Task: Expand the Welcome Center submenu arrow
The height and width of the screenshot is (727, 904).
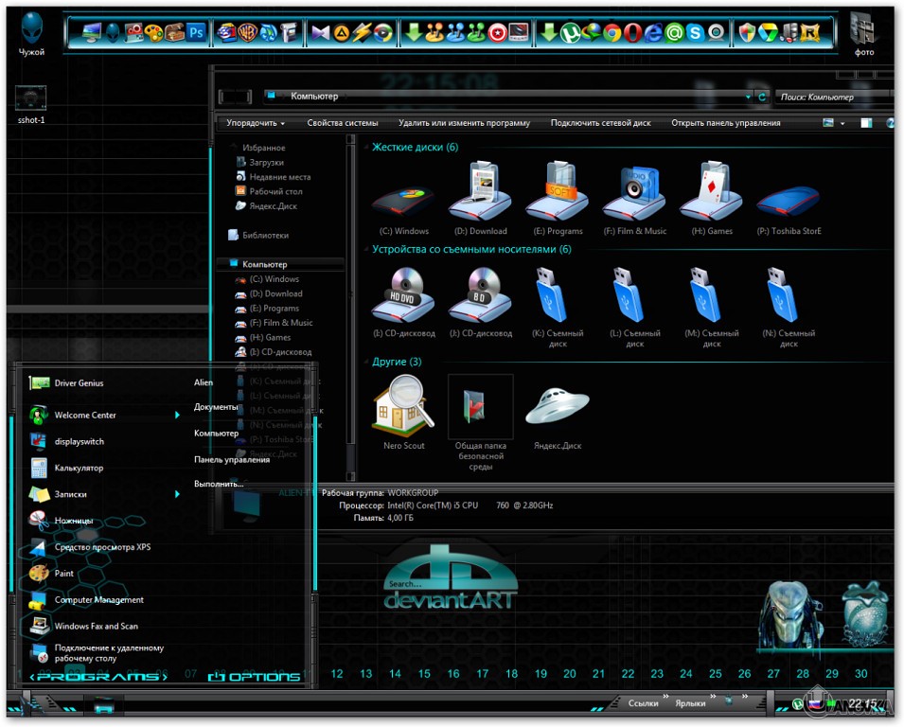Action: click(177, 415)
